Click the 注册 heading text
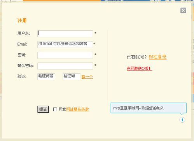Viewport: 194px width, 141px height. 22,20
